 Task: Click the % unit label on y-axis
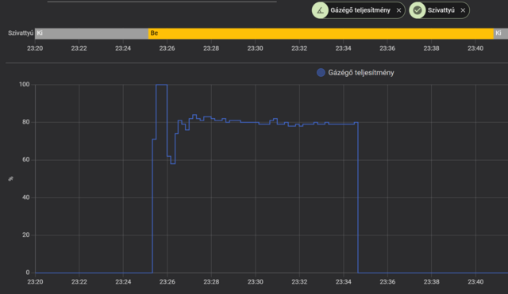tap(10, 178)
